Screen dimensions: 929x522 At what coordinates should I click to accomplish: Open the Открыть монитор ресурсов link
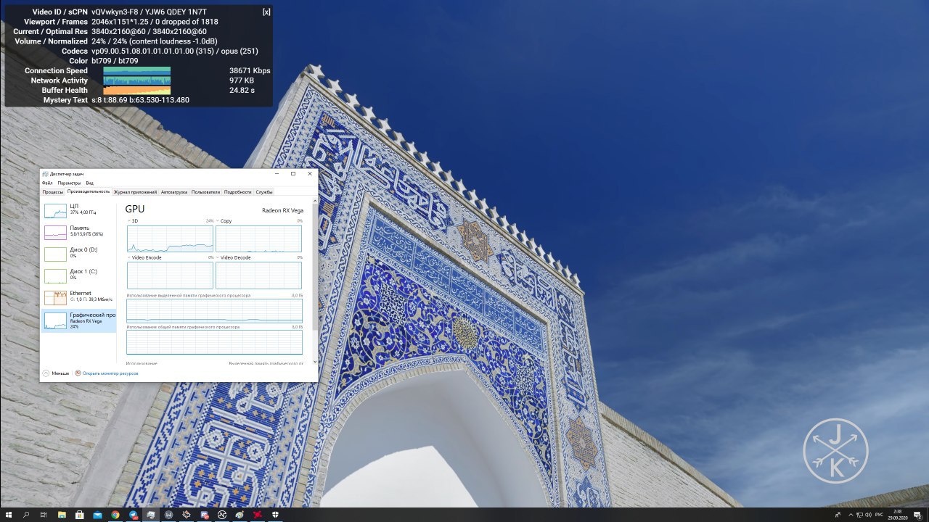(x=107, y=373)
